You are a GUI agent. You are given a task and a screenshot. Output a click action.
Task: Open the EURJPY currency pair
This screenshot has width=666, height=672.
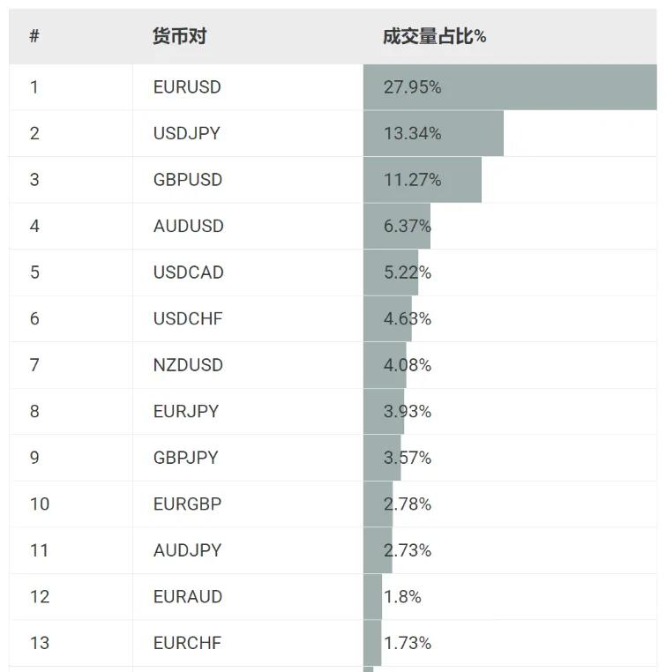[x=185, y=411]
